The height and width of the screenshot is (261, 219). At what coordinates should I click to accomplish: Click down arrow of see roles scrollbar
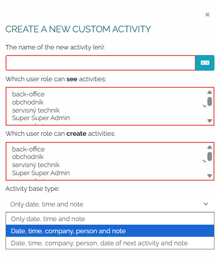click(x=209, y=121)
